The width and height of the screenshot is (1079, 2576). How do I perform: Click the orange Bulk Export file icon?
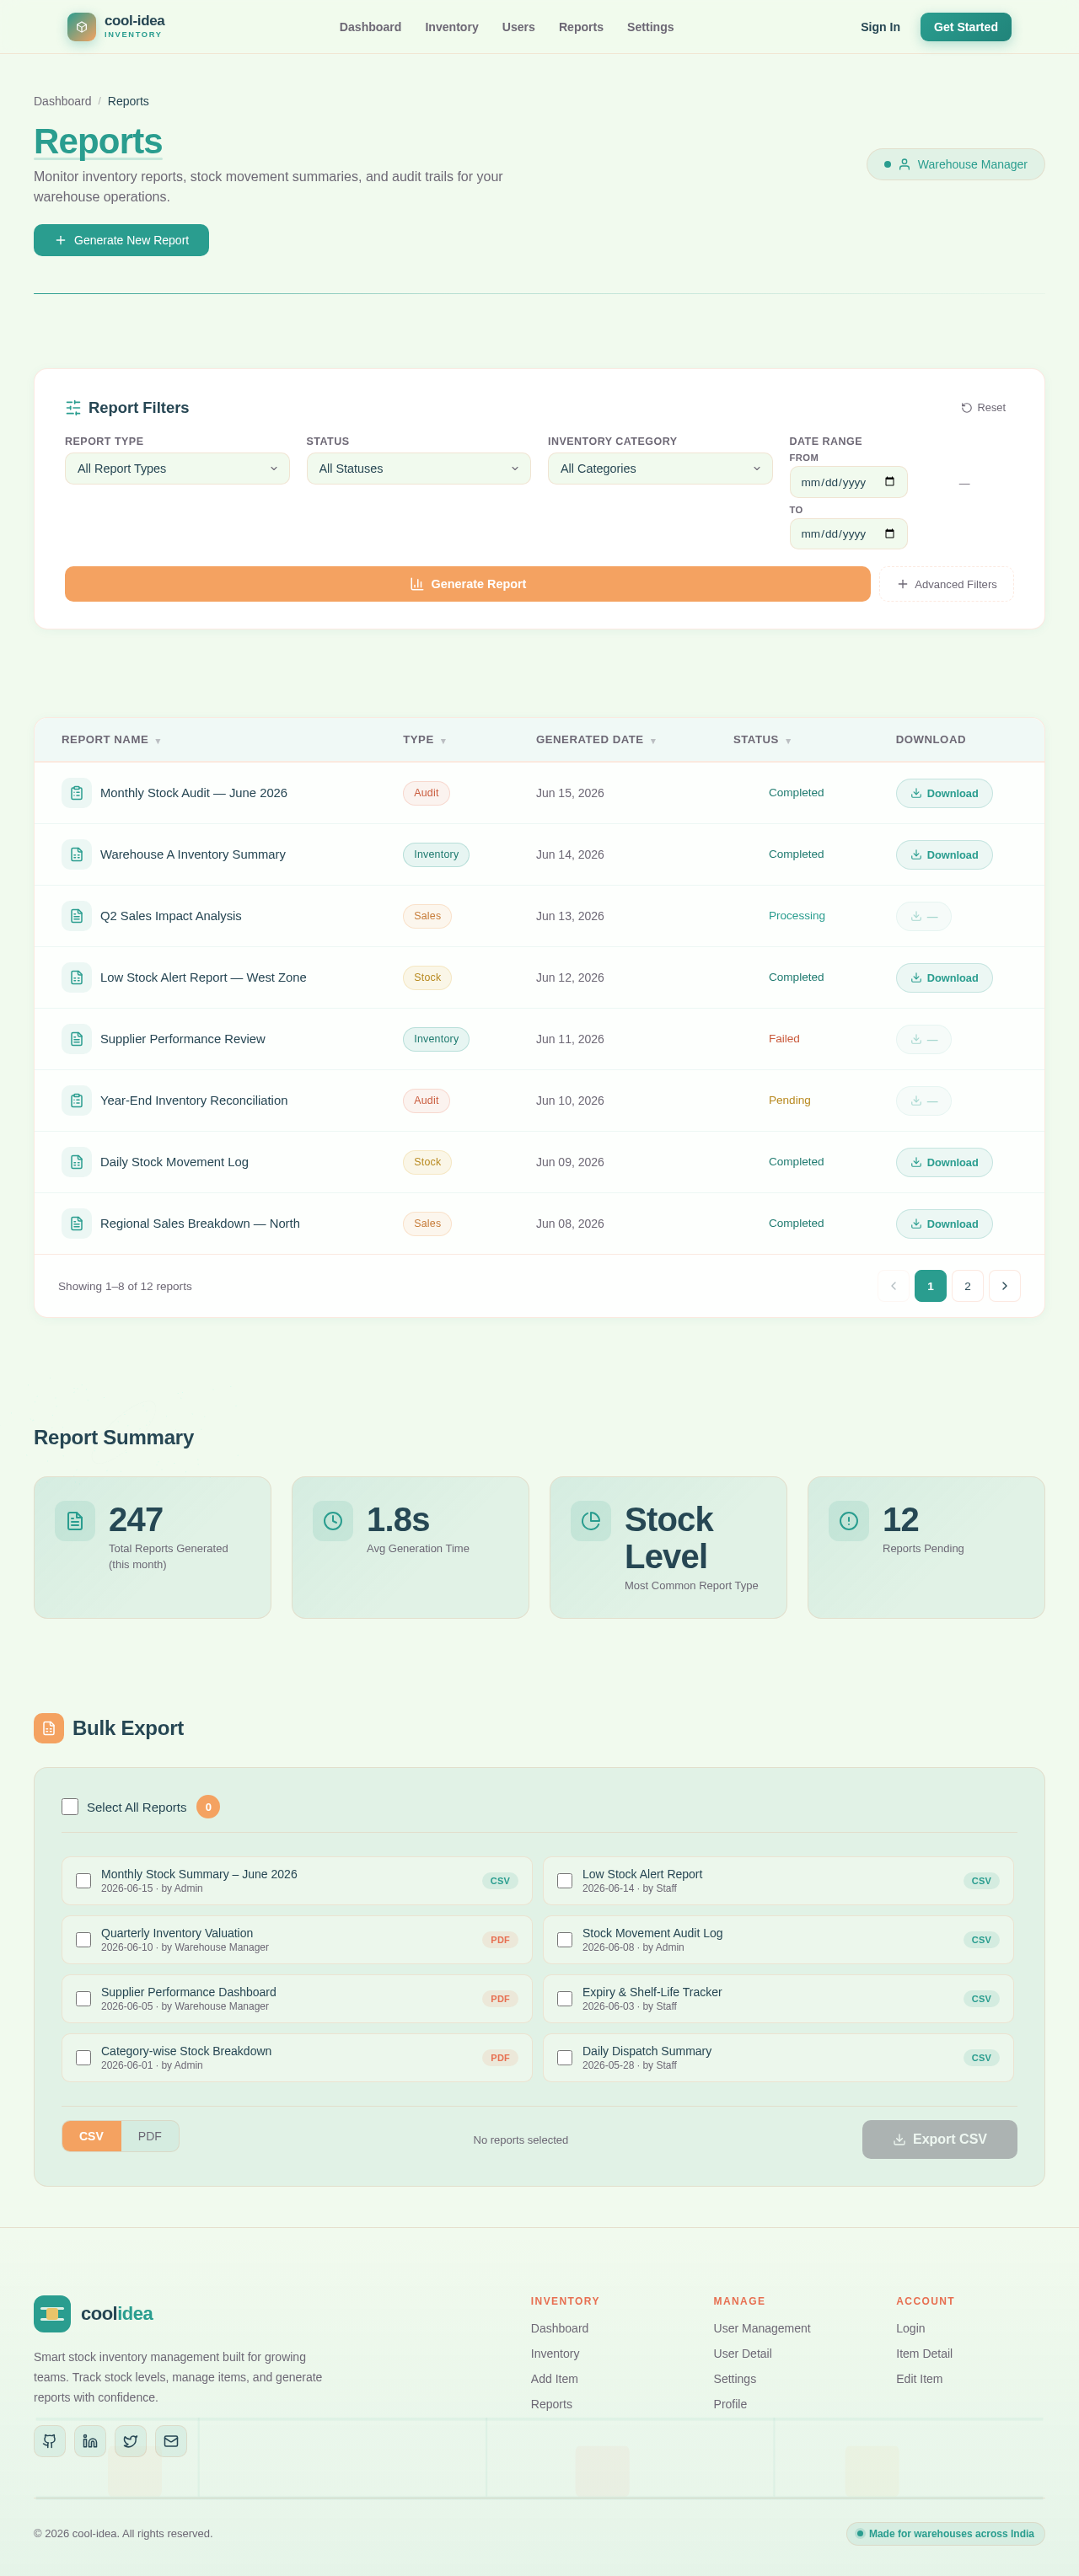[49, 1728]
